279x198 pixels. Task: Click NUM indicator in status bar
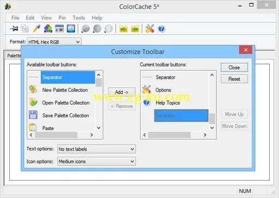[245, 191]
